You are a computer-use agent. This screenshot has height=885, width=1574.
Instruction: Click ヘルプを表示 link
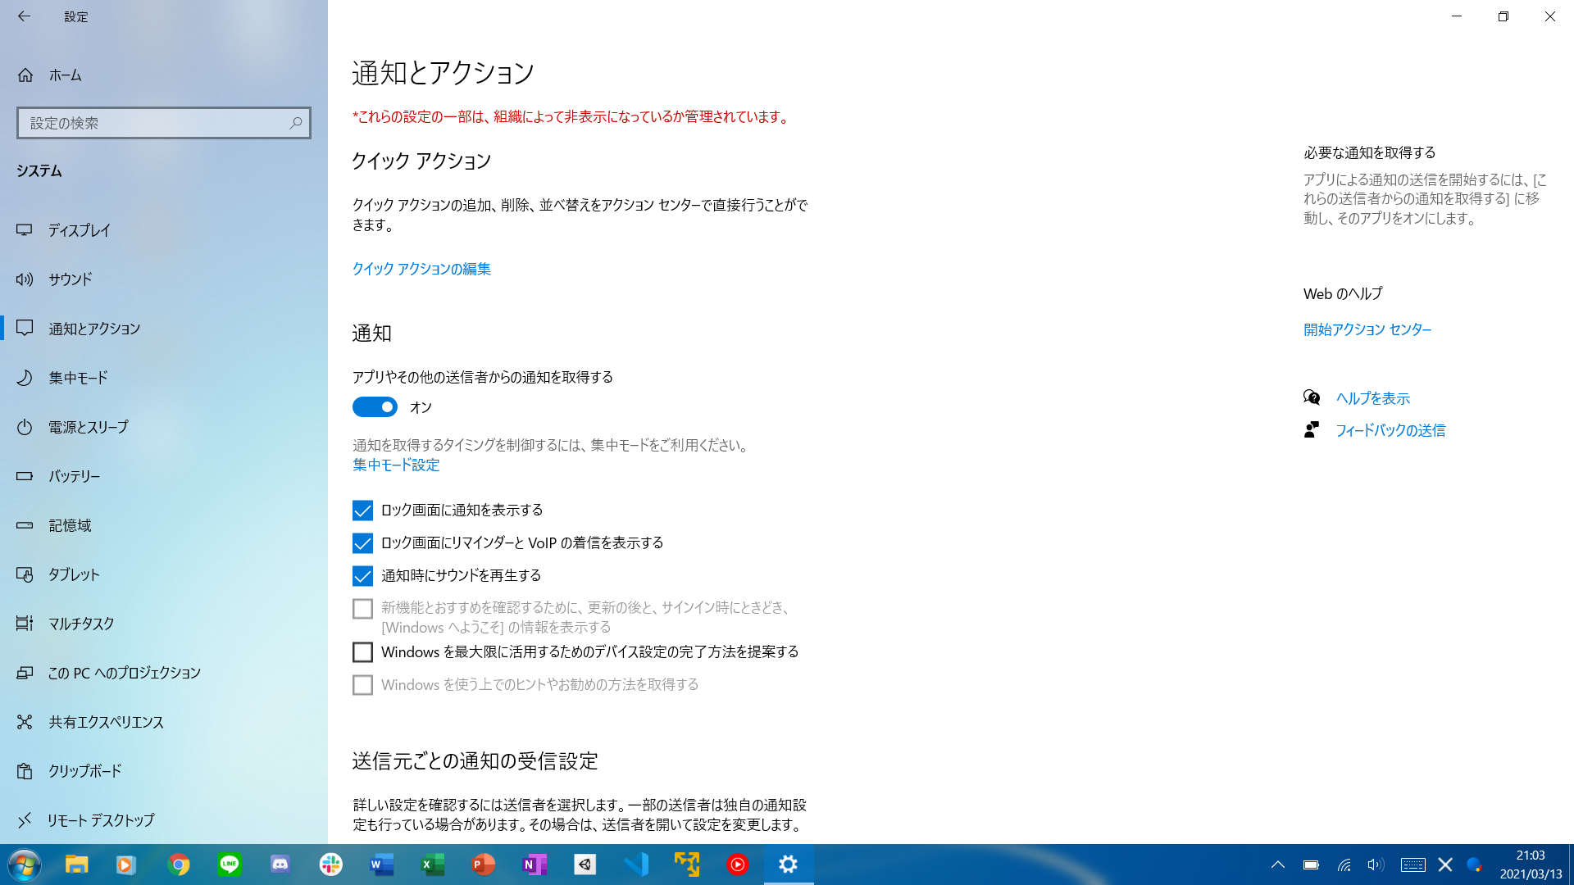1373,398
